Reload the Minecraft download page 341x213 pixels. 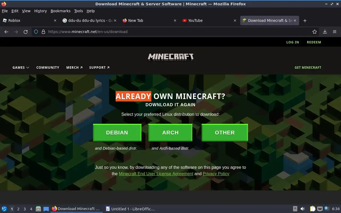point(26,32)
